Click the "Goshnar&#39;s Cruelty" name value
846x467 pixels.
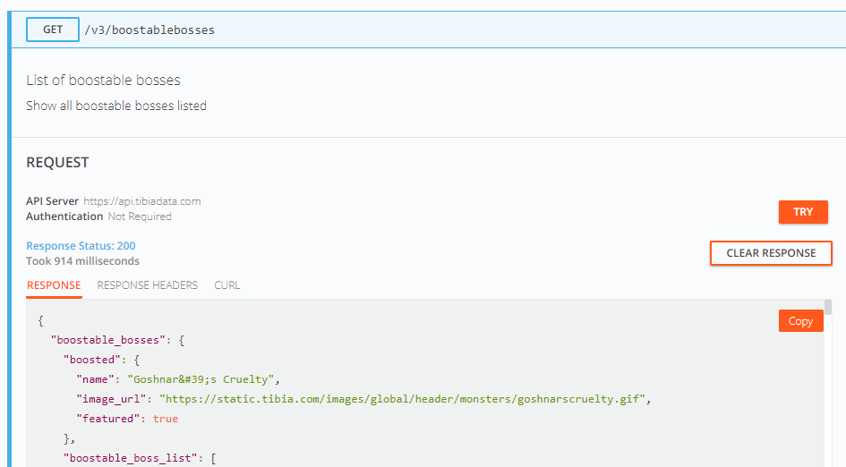coord(201,379)
